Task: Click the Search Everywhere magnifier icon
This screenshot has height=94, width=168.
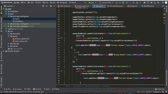Action: click(162, 2)
